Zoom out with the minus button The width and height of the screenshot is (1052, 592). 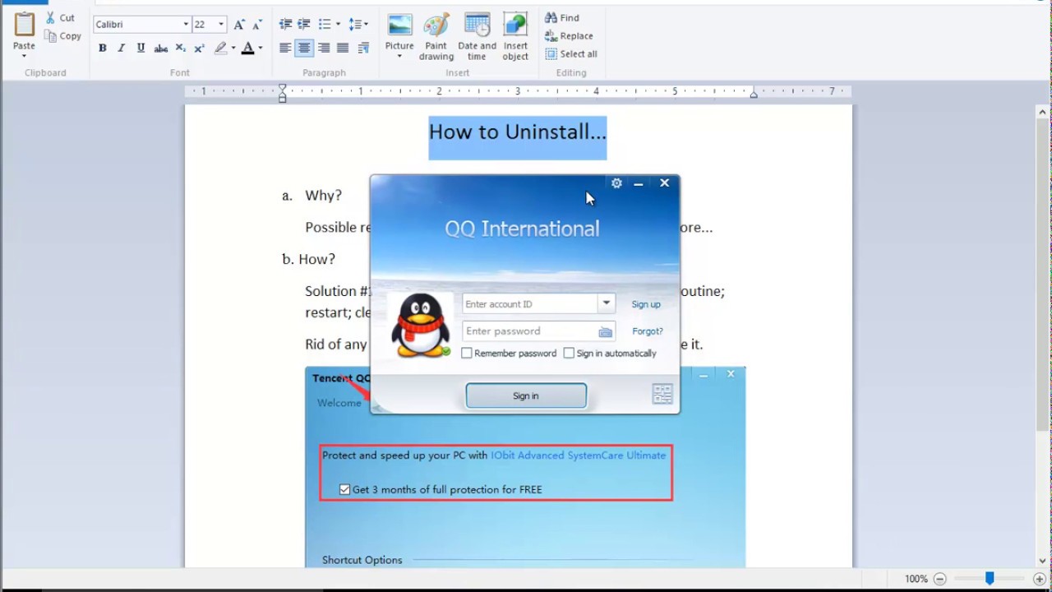(940, 579)
